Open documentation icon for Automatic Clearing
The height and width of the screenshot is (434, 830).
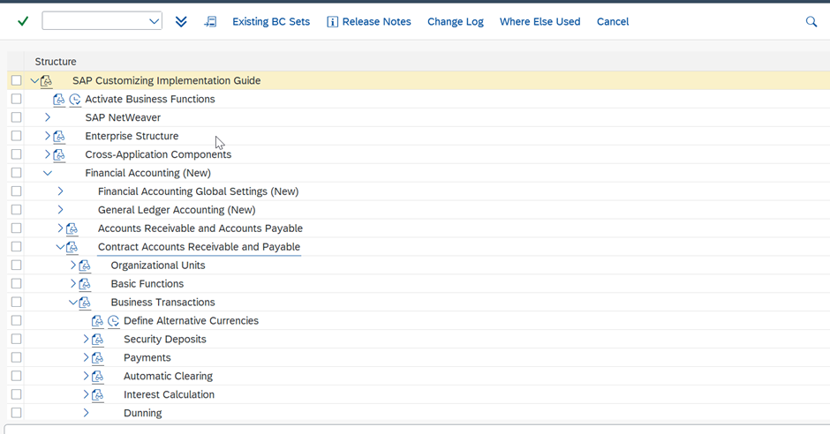coord(97,377)
